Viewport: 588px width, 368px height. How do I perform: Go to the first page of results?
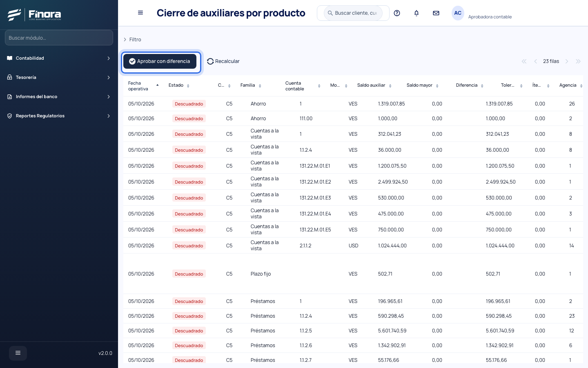click(x=524, y=61)
